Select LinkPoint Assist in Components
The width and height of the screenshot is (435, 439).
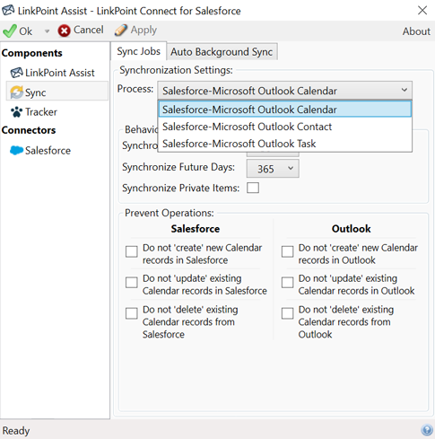click(59, 73)
